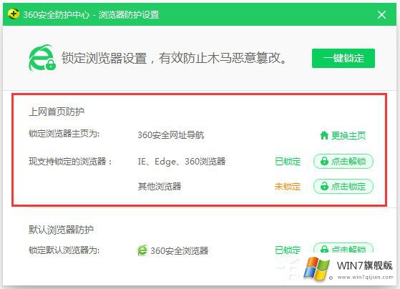Click the 已锁定 status beside IE、Edge、360浏览器
The height and width of the screenshot is (289, 400).
[288, 162]
